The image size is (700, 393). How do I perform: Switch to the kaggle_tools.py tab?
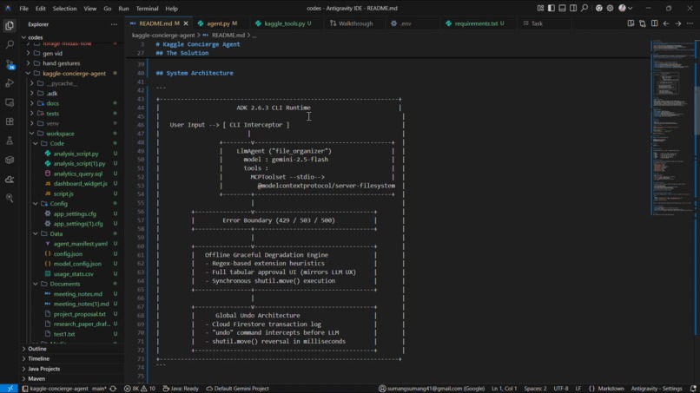[284, 23]
